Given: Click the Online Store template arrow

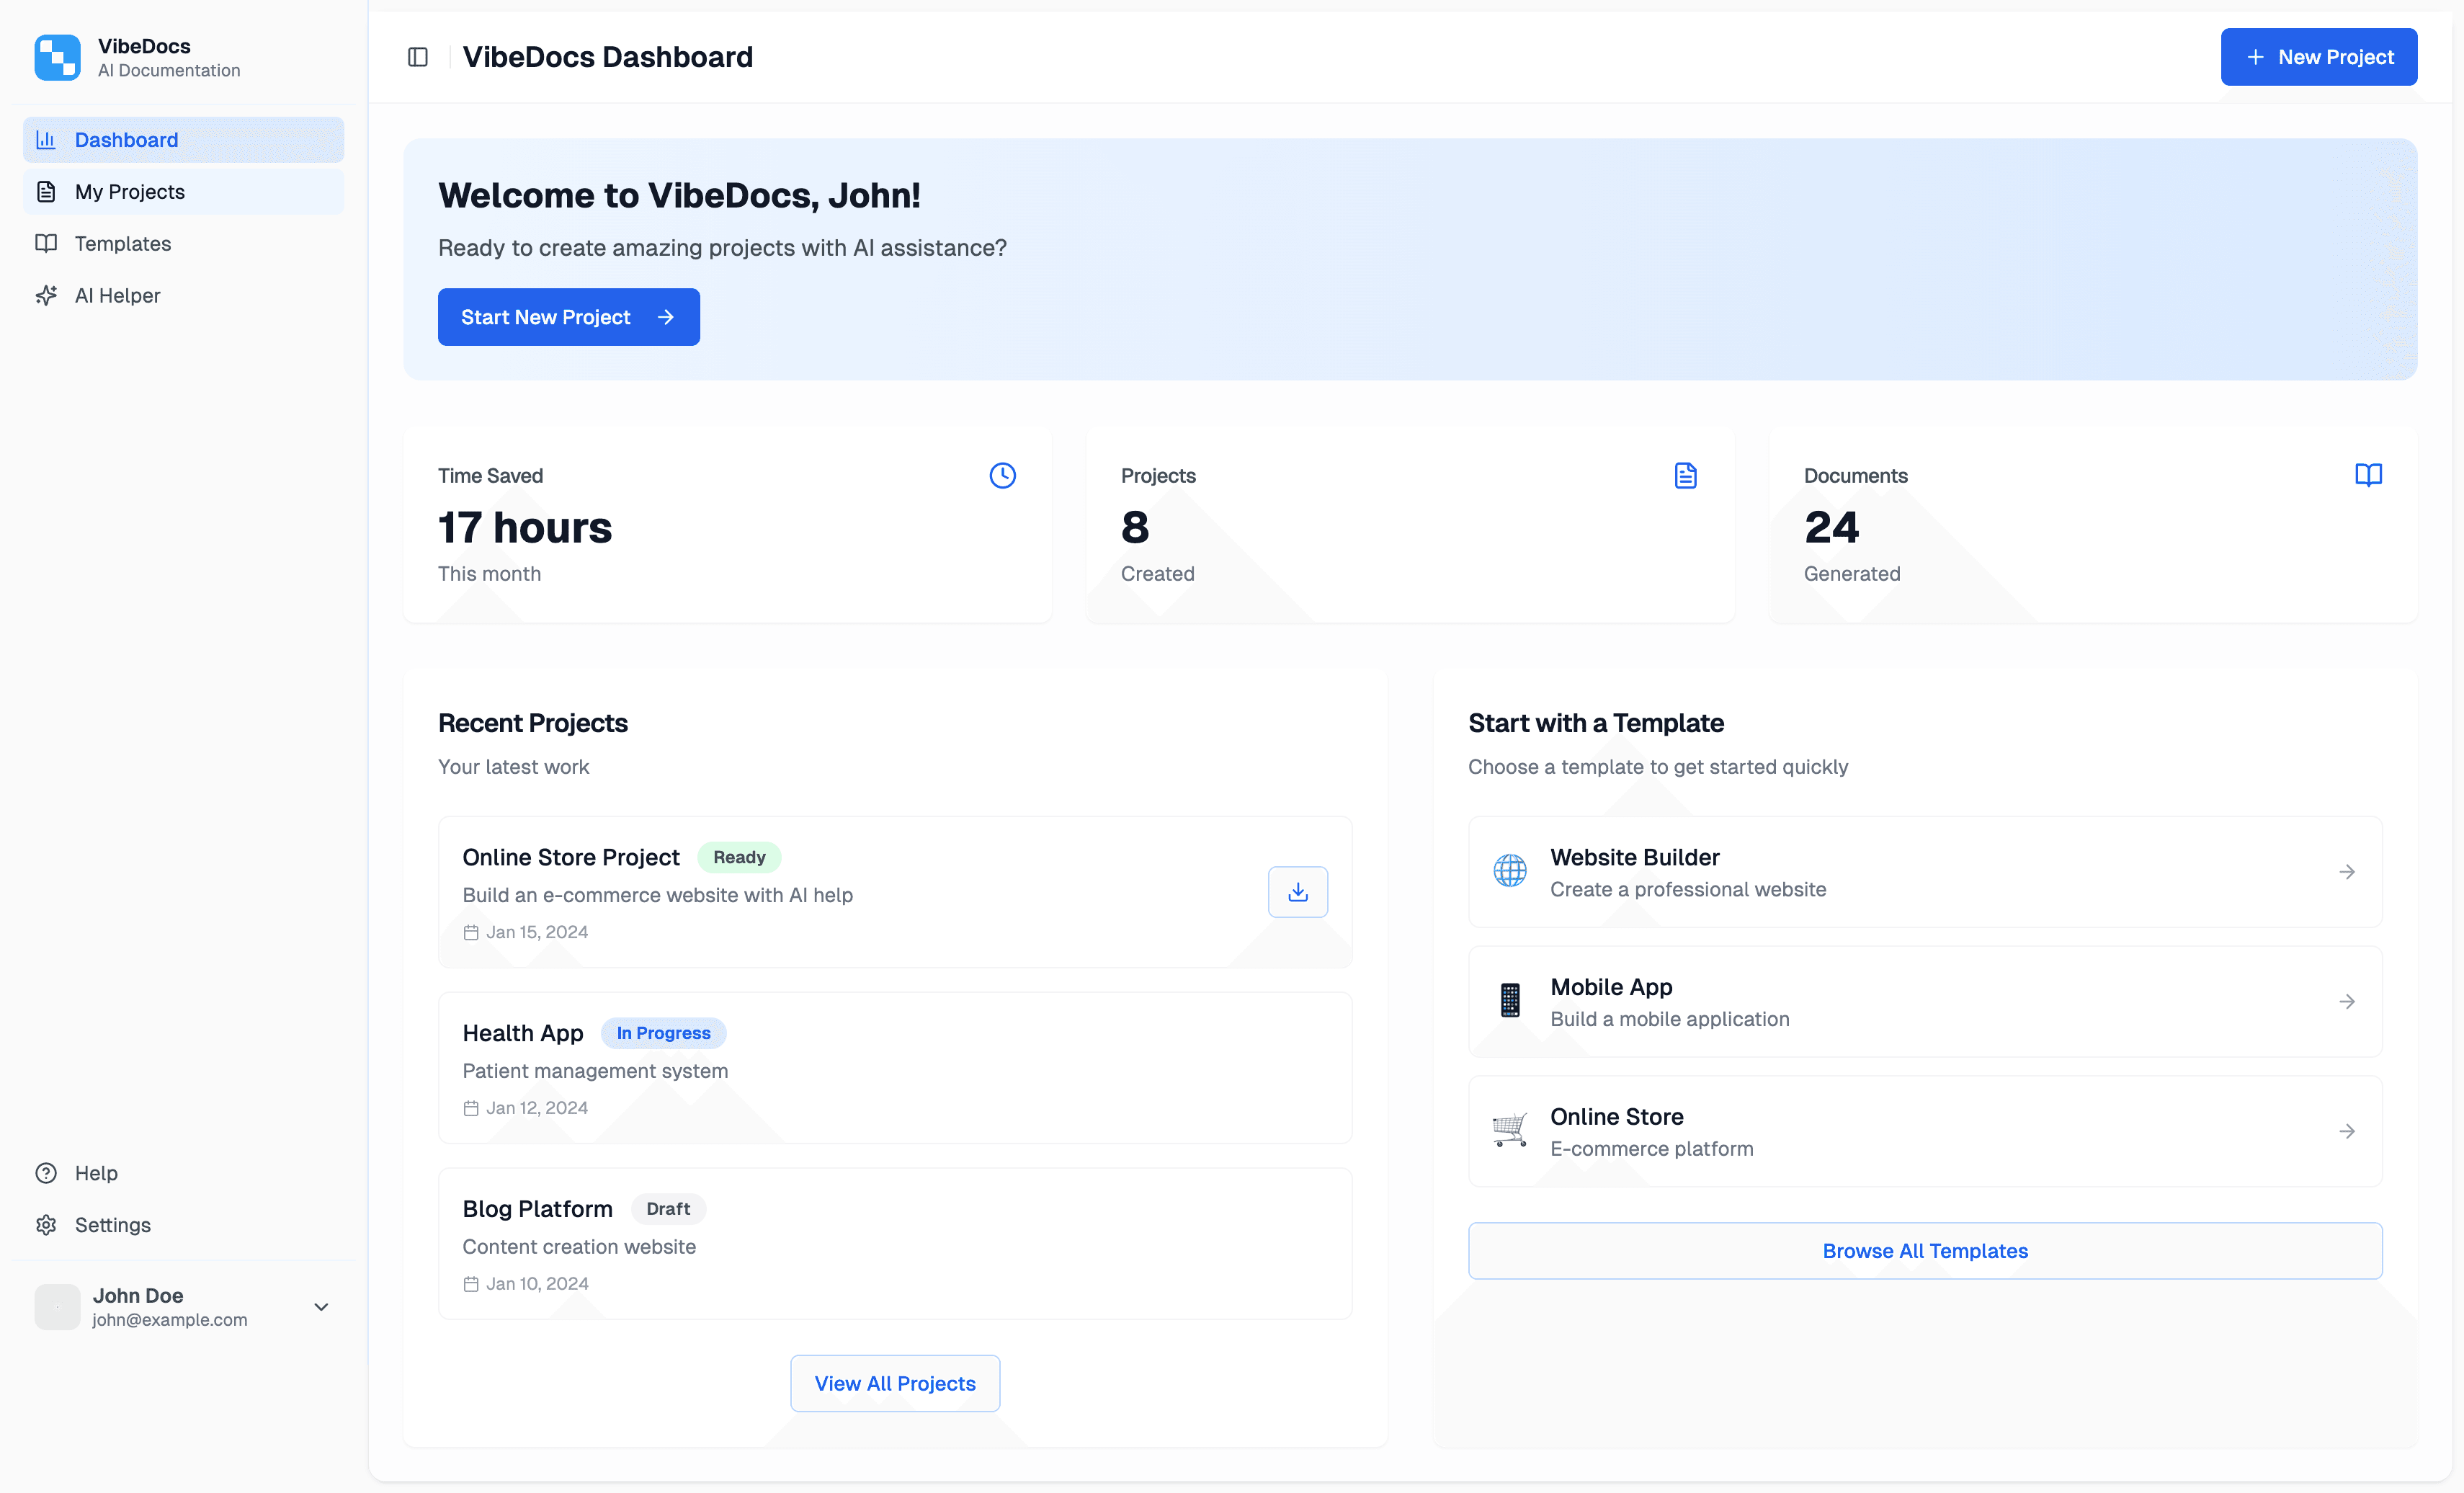Looking at the screenshot, I should (2347, 1131).
